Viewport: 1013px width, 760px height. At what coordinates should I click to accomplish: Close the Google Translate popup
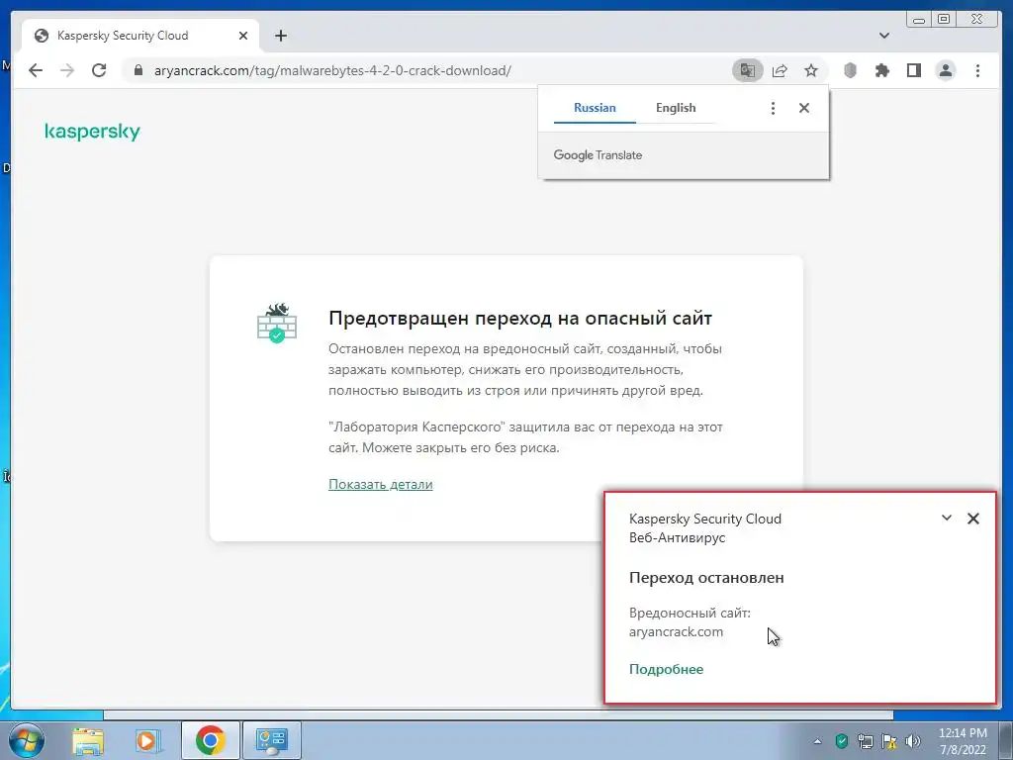click(x=803, y=108)
